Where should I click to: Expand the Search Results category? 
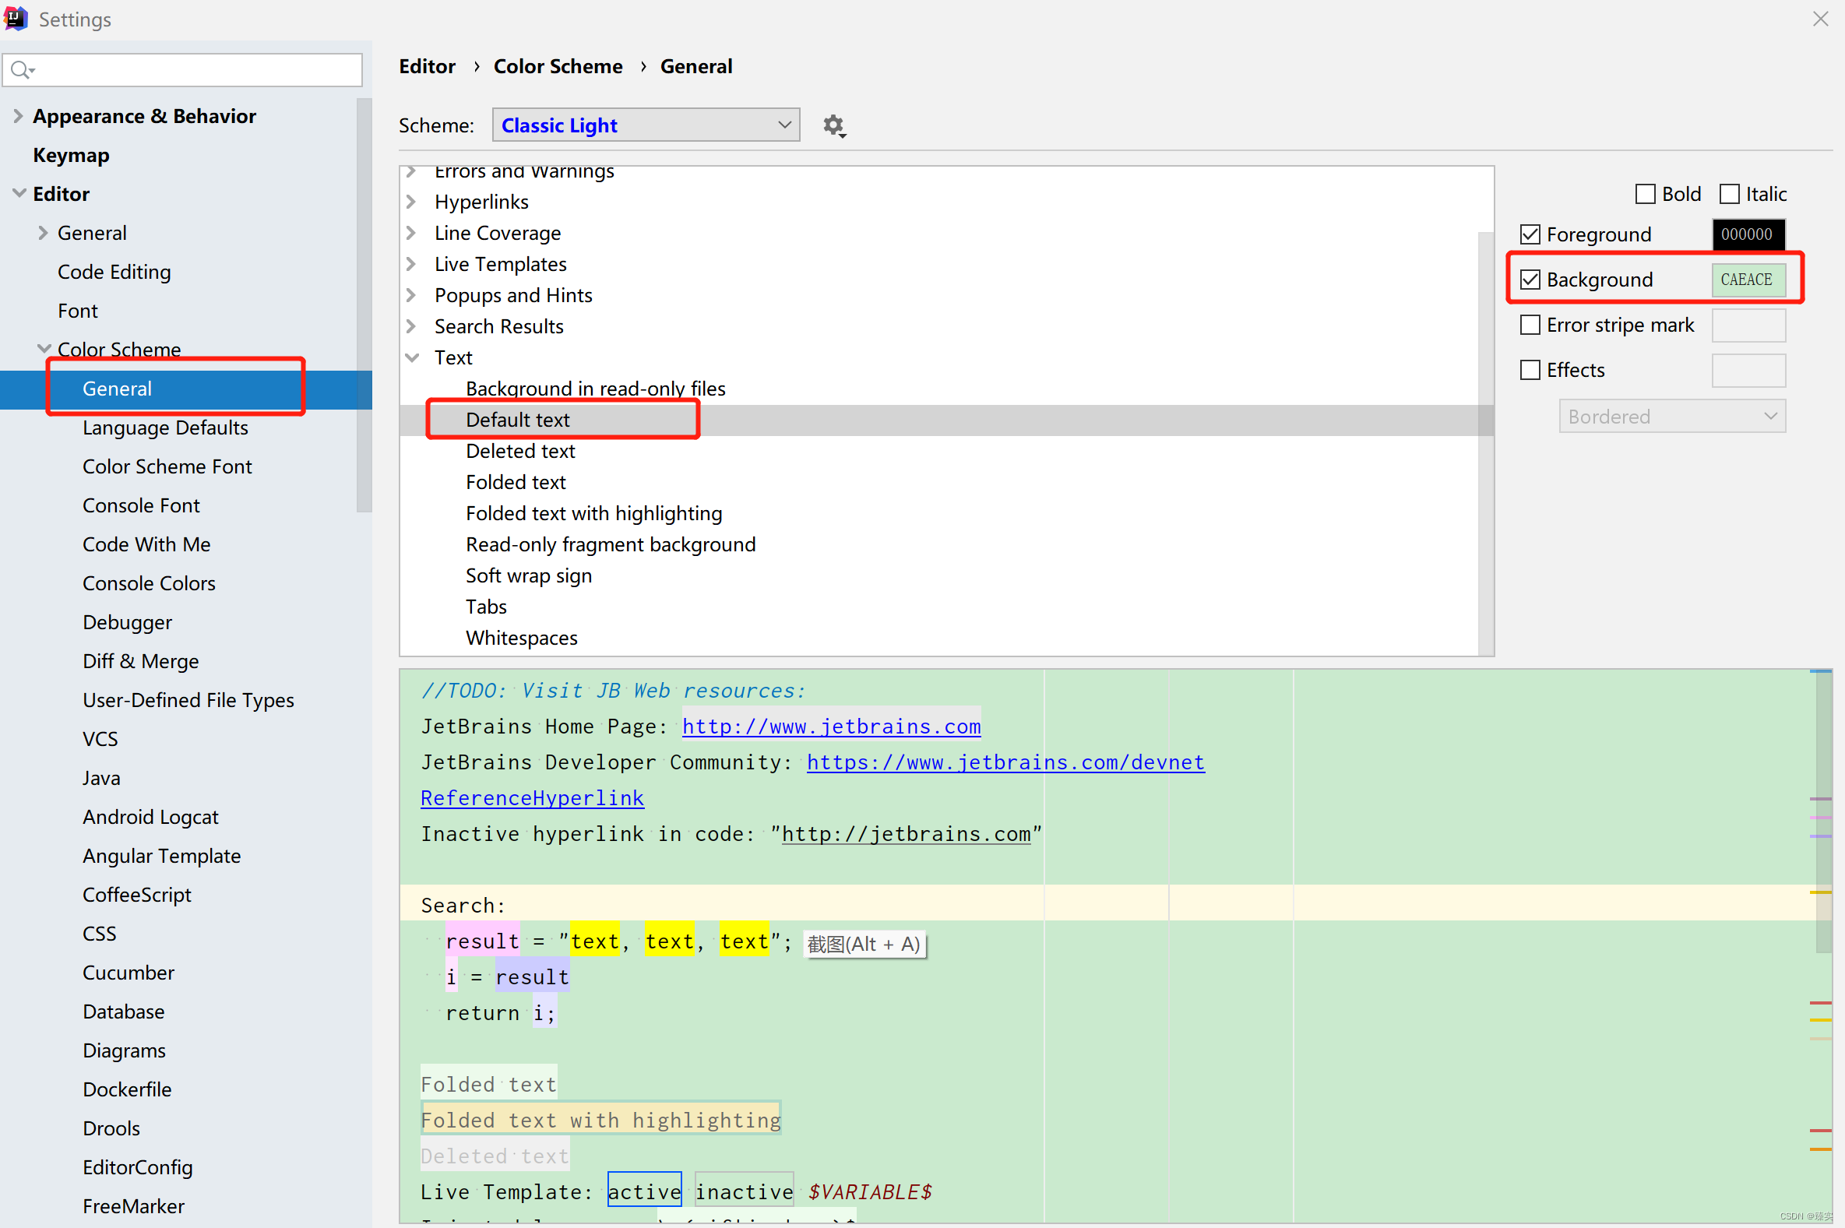pyautogui.click(x=413, y=326)
